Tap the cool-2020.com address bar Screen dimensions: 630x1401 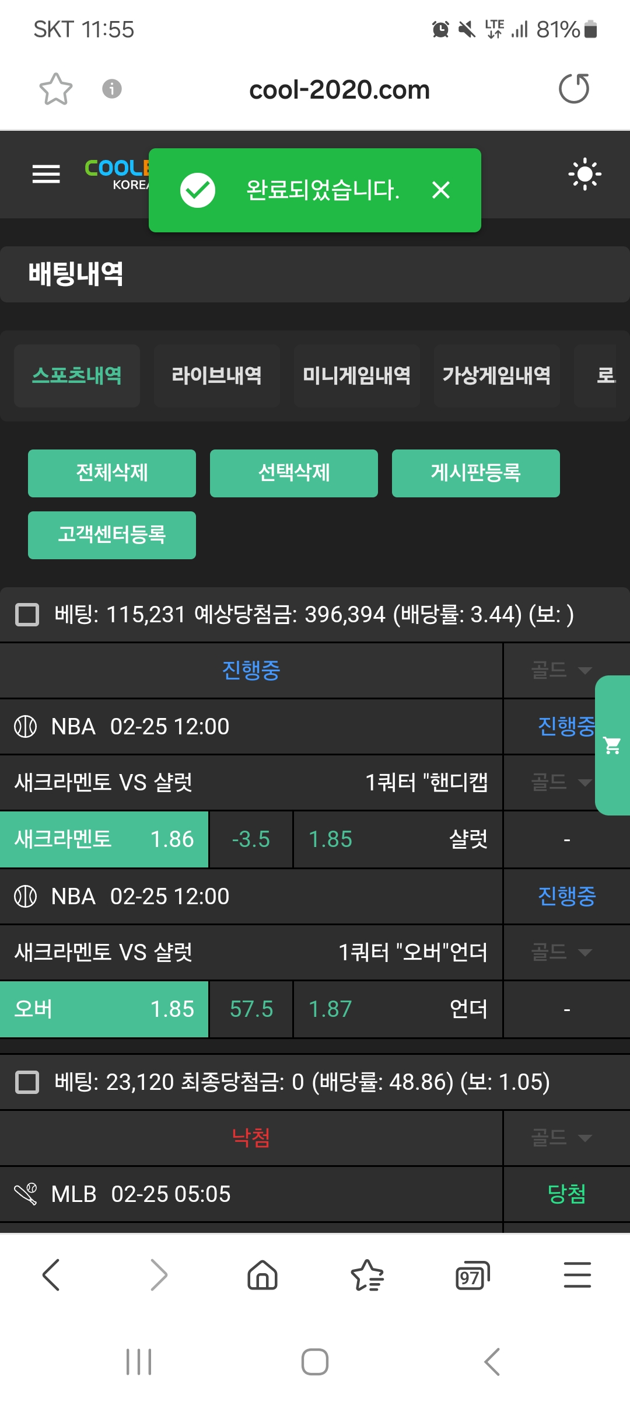pyautogui.click(x=339, y=90)
